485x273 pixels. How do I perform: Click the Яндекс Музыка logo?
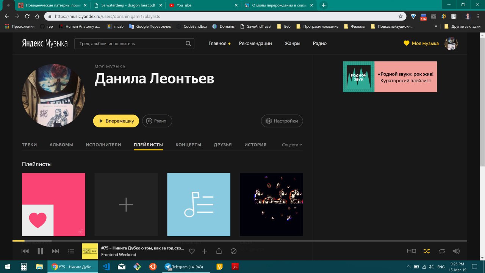45,43
